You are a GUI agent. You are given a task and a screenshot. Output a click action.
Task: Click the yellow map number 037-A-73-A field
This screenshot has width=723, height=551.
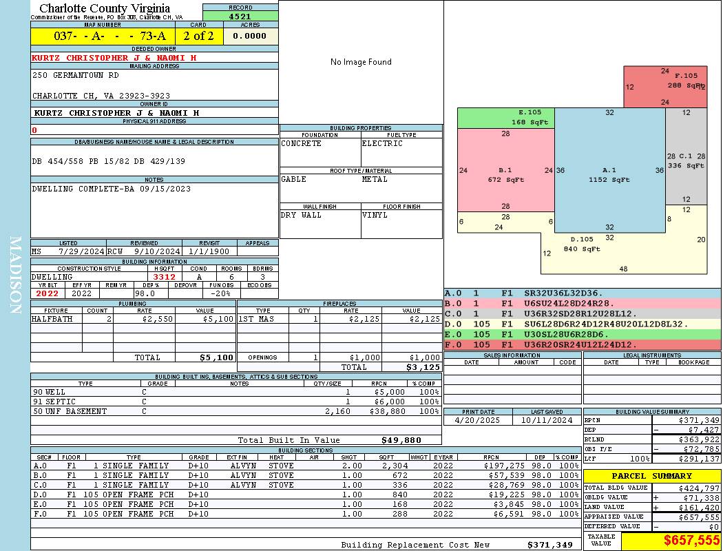103,36
